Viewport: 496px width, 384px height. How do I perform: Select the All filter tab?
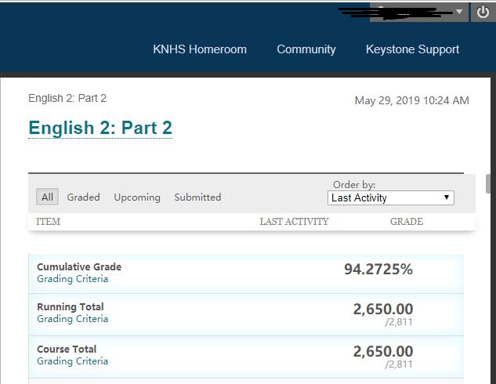(48, 197)
